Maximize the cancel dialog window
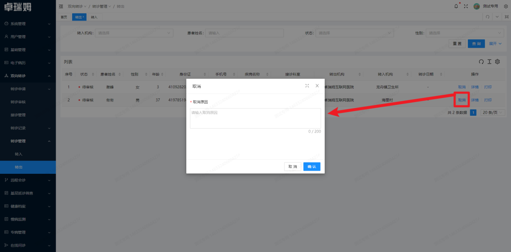 pyautogui.click(x=307, y=86)
